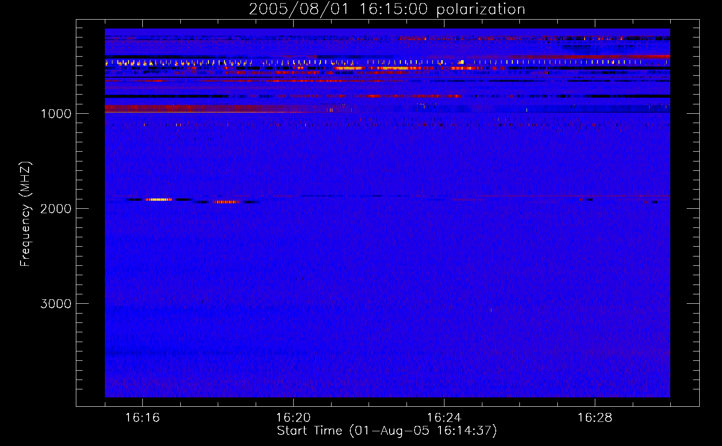Image resolution: width=722 pixels, height=446 pixels.
Task: Click the 3000 frequency tick label
Action: 56,304
